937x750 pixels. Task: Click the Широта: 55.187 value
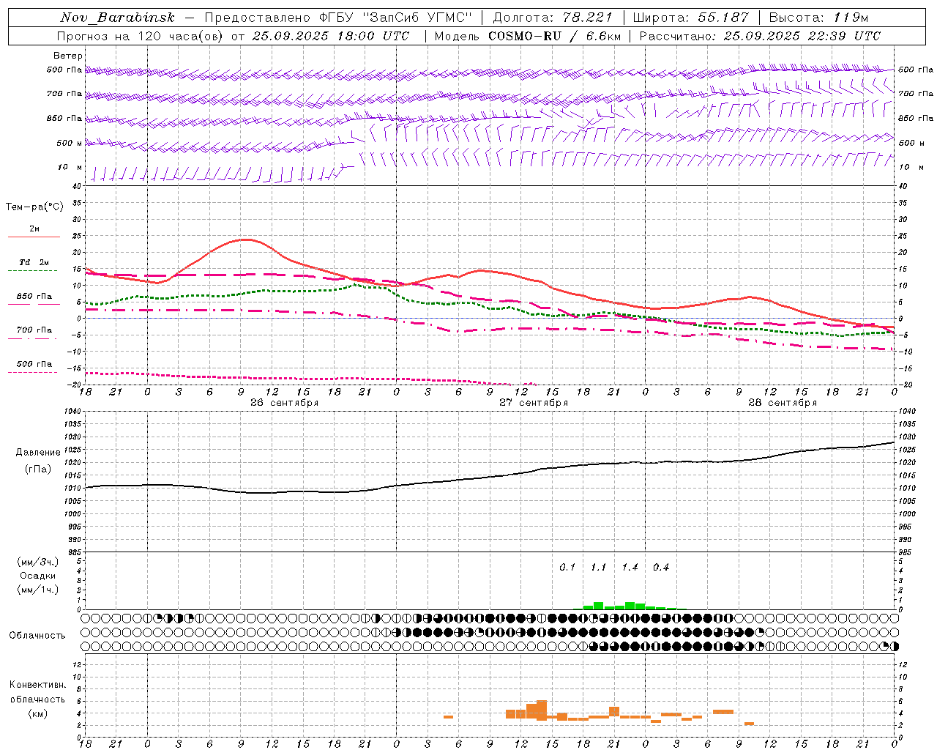pyautogui.click(x=690, y=18)
